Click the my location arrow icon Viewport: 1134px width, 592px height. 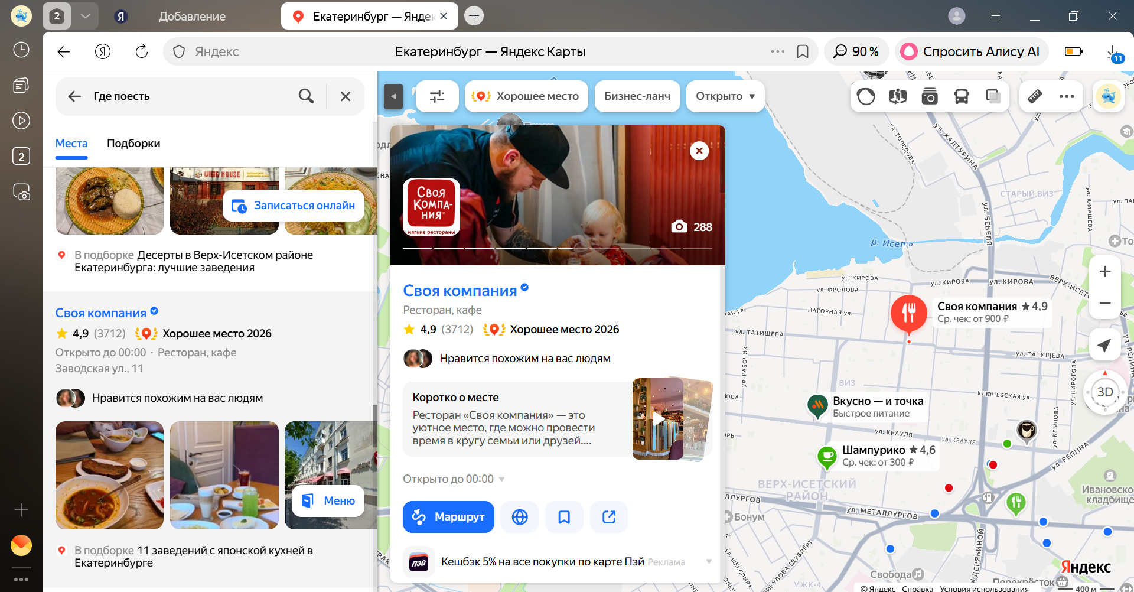[x=1104, y=346]
